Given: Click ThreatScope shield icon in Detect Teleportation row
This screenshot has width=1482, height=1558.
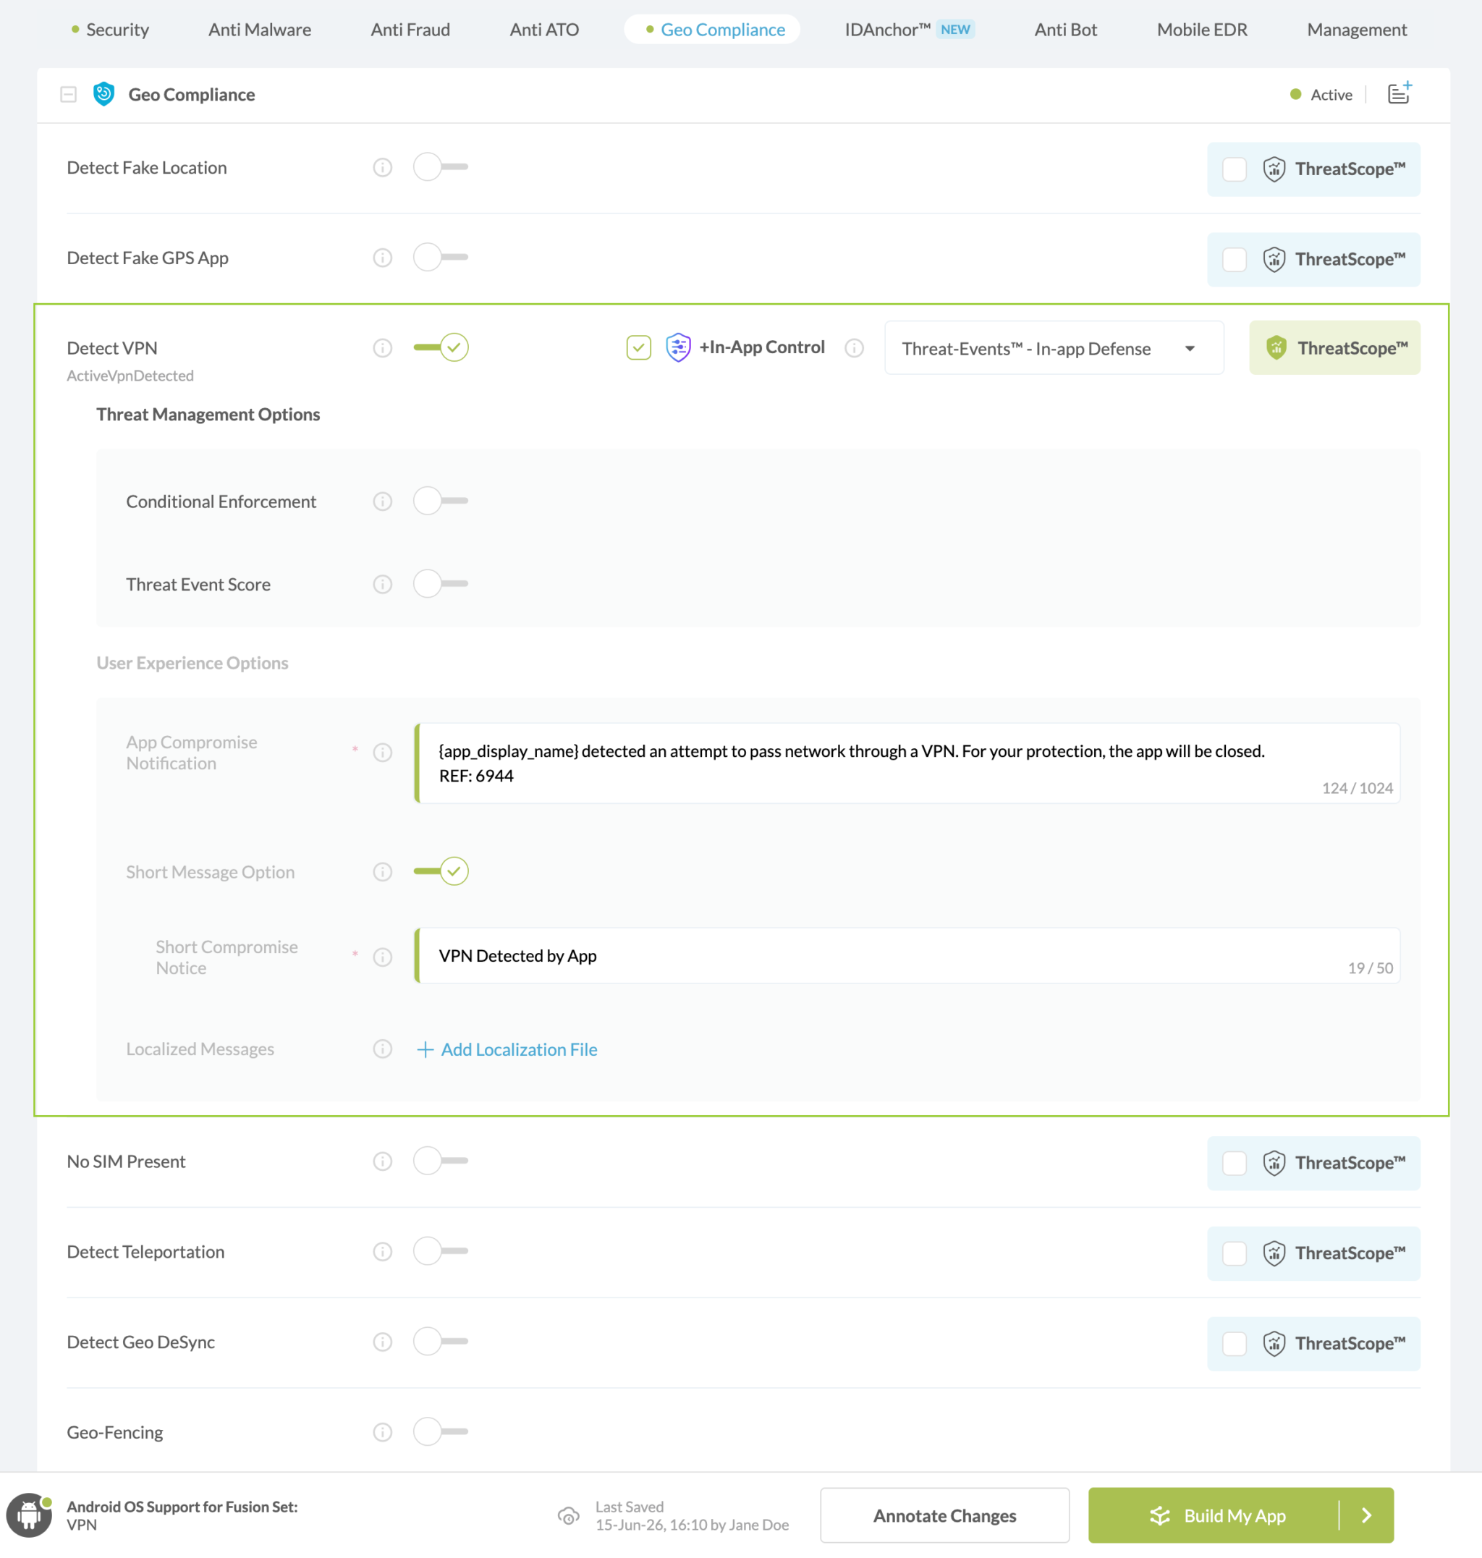Looking at the screenshot, I should (1274, 1253).
